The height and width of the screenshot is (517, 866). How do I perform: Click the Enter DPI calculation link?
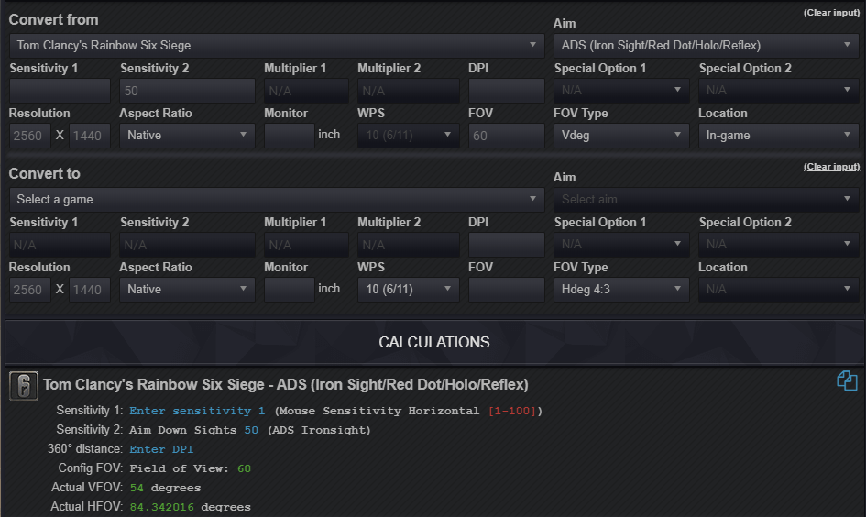pos(161,449)
